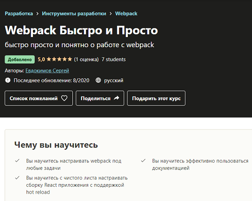Click the share arrow icon

point(116,98)
